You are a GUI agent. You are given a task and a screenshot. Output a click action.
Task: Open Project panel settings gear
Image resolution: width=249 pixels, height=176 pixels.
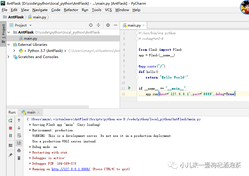108,25
